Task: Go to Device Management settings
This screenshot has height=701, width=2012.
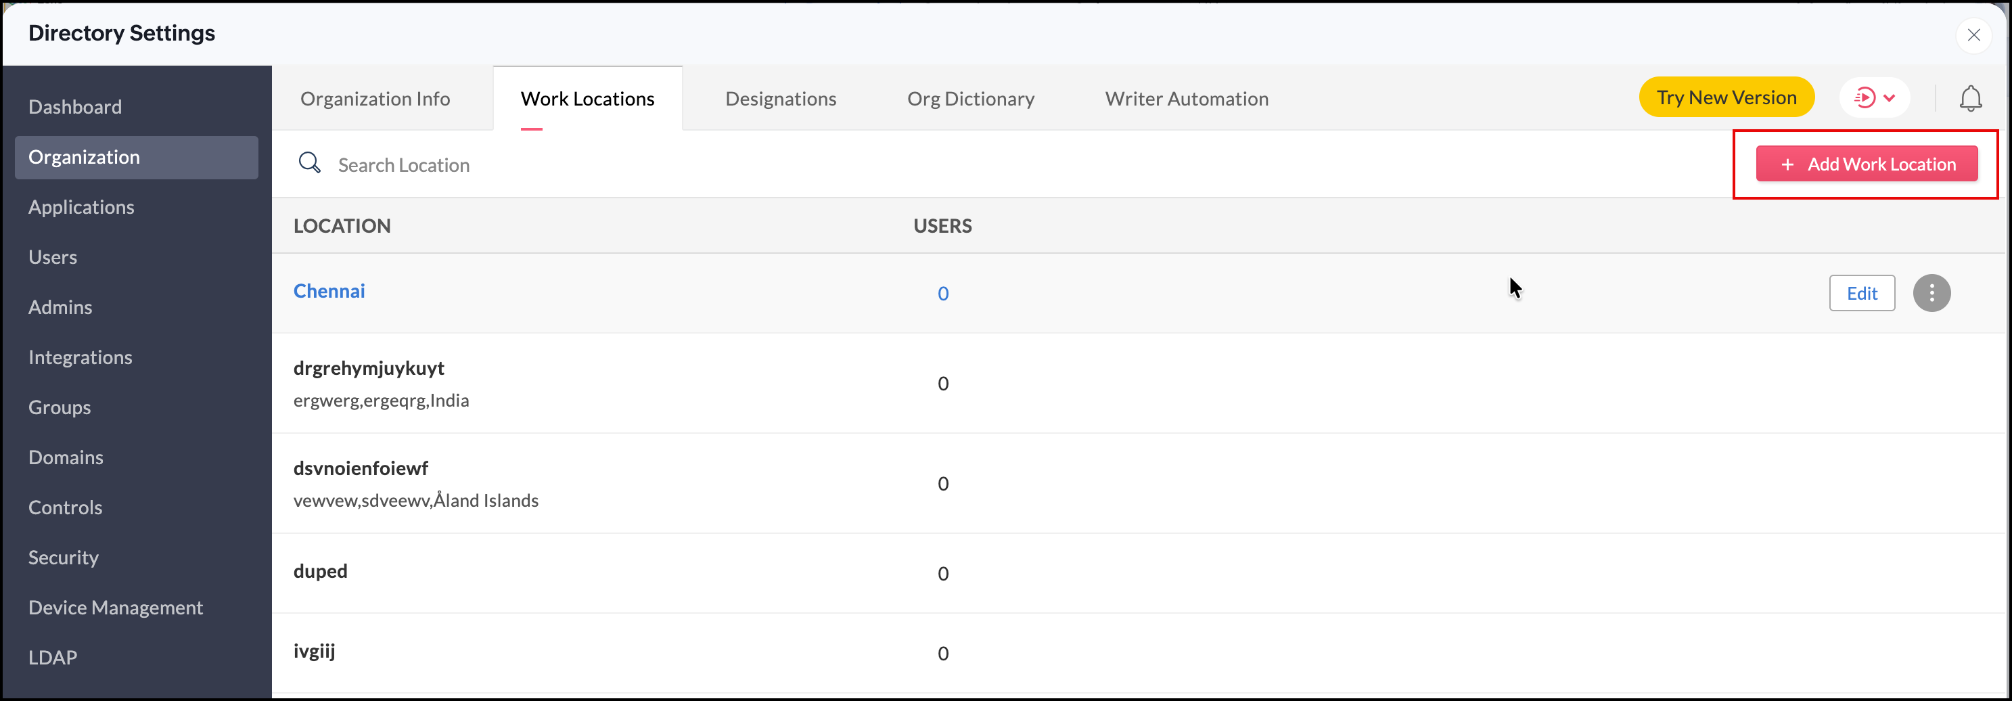Action: click(x=116, y=607)
